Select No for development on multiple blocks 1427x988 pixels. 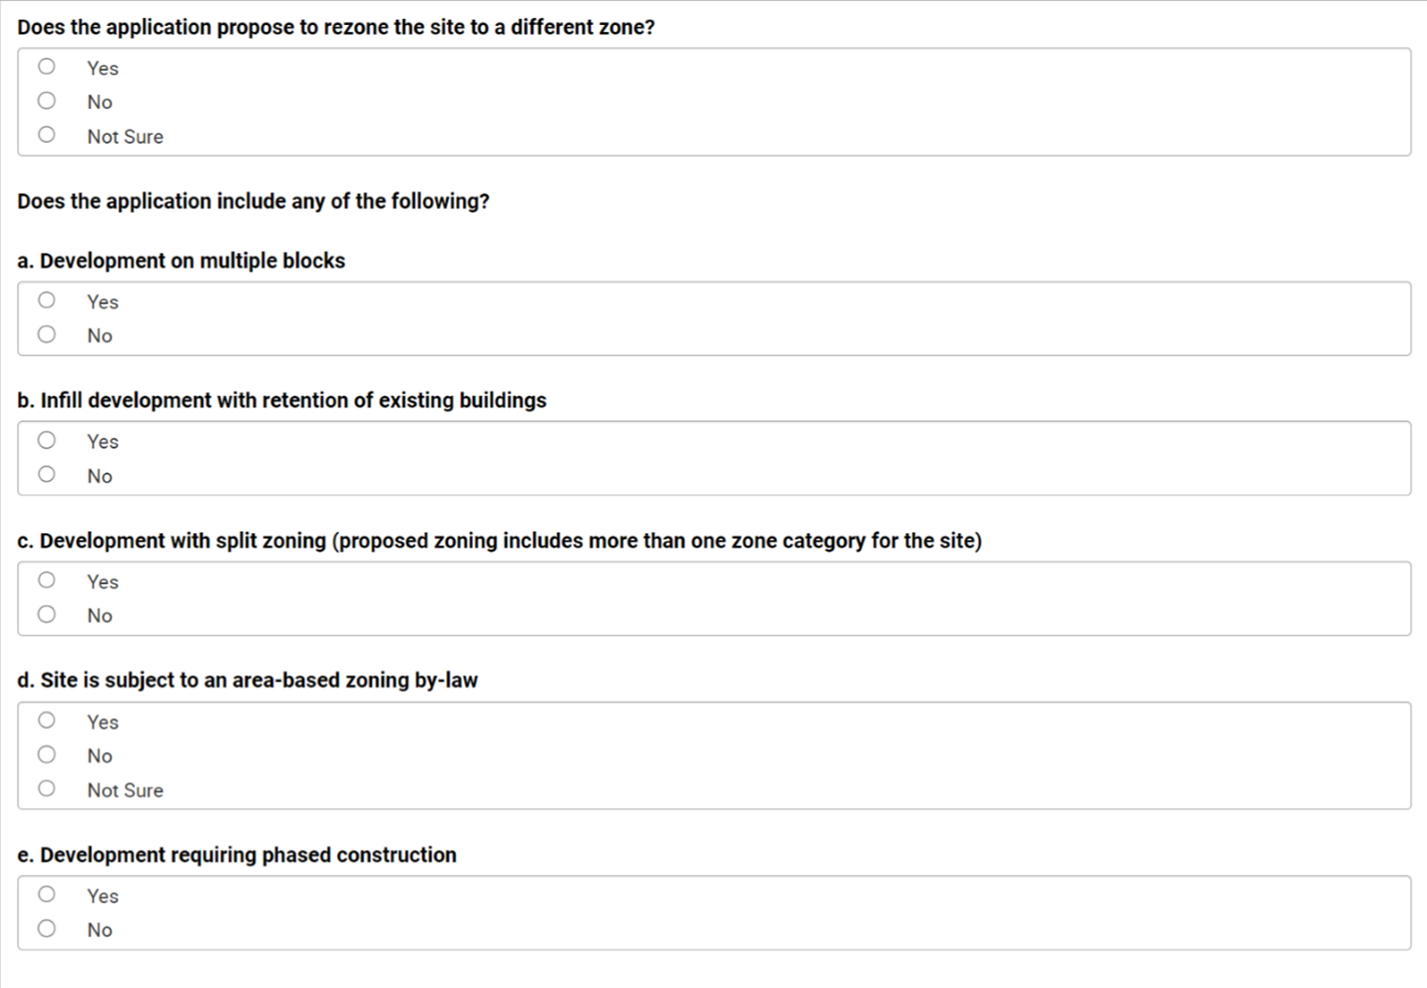tap(47, 334)
